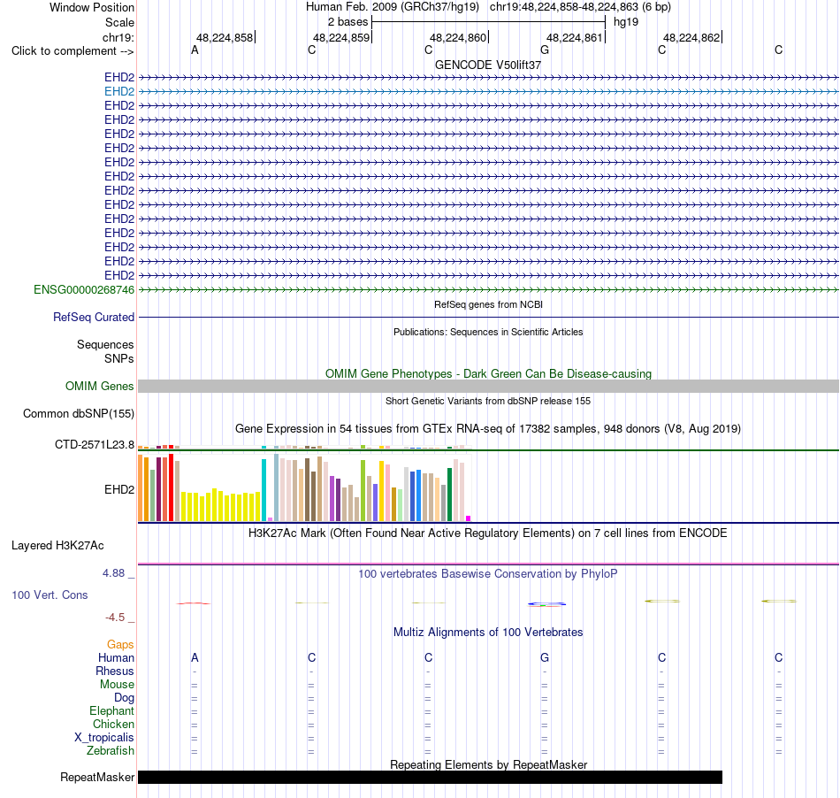Select the Chicken alignment row label
The image size is (840, 798).
[113, 724]
